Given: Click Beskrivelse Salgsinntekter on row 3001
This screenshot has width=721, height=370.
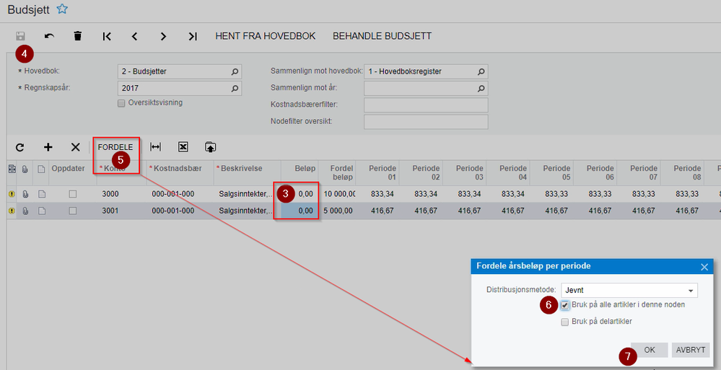Looking at the screenshot, I should coord(248,211).
